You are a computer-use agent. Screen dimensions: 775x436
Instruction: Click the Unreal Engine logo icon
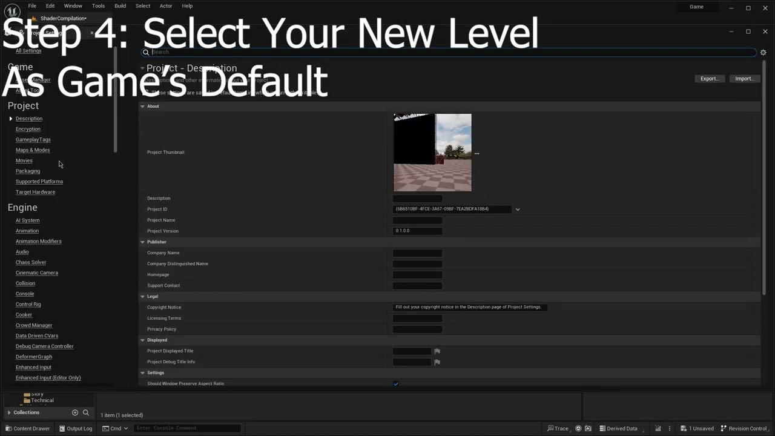coord(12,12)
